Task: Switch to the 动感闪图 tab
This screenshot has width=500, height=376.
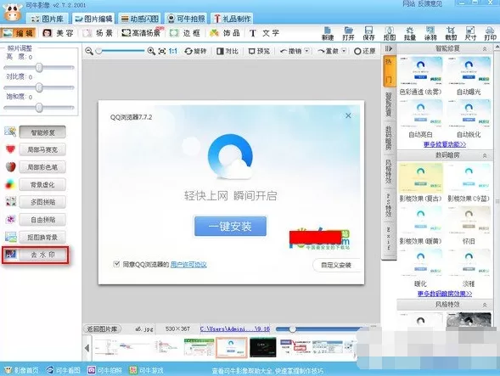Action: click(140, 19)
